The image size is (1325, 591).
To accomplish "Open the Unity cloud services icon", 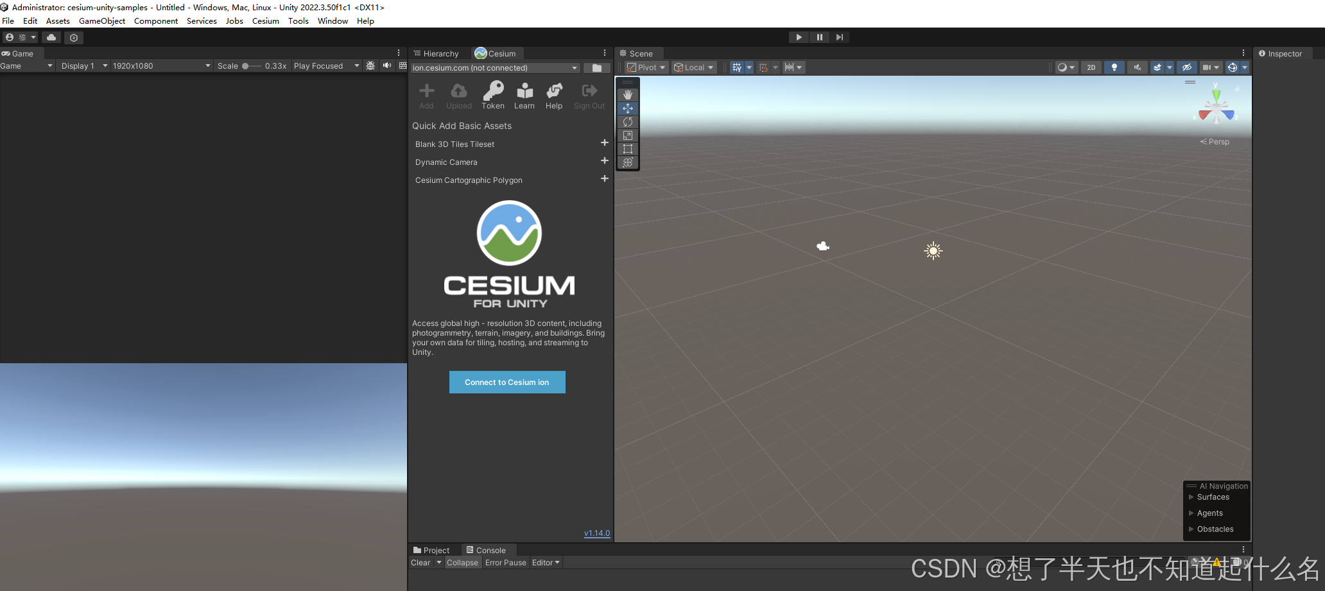I will click(x=51, y=37).
